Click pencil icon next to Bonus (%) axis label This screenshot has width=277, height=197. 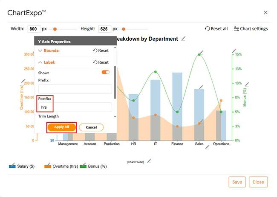247,84
